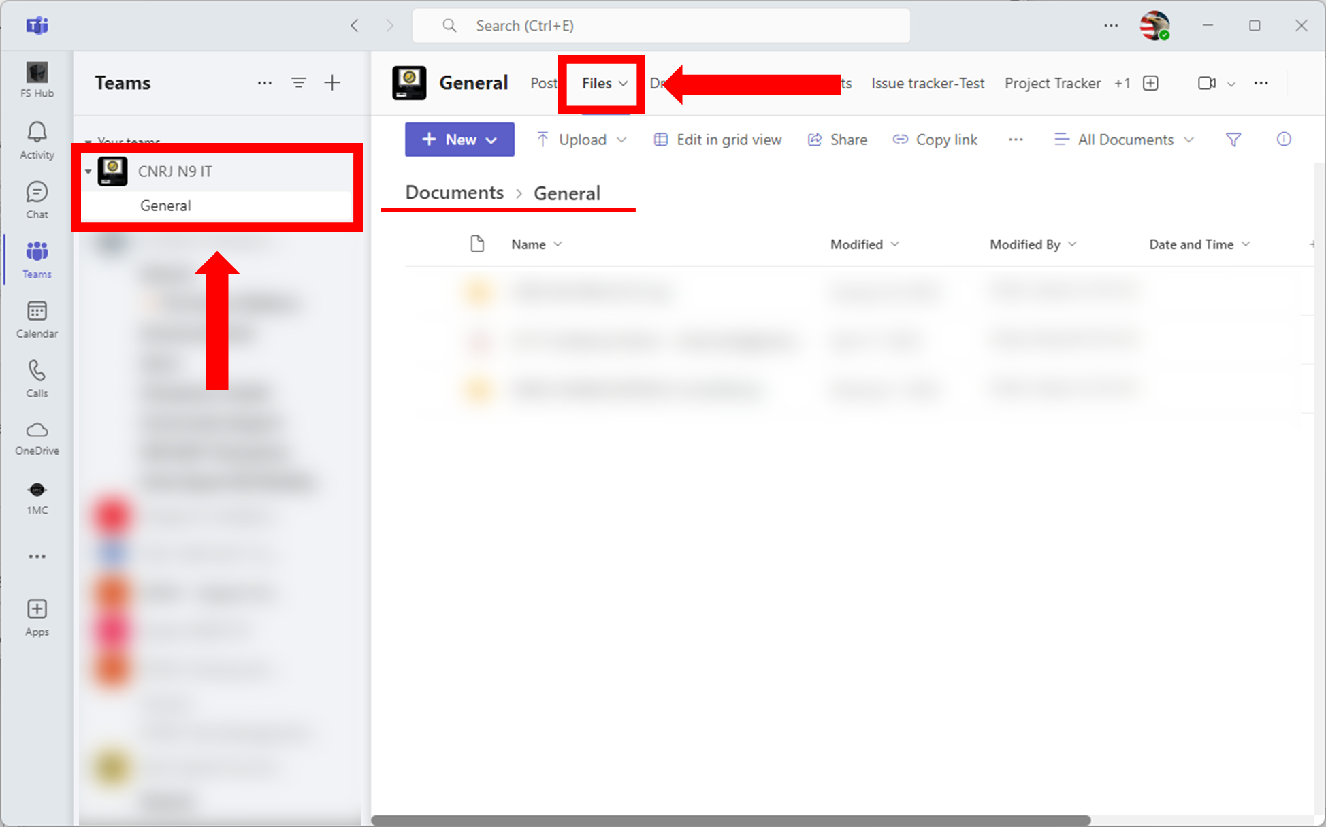This screenshot has height=833, width=1326.
Task: Start a meeting with the camera icon
Action: coord(1207,82)
